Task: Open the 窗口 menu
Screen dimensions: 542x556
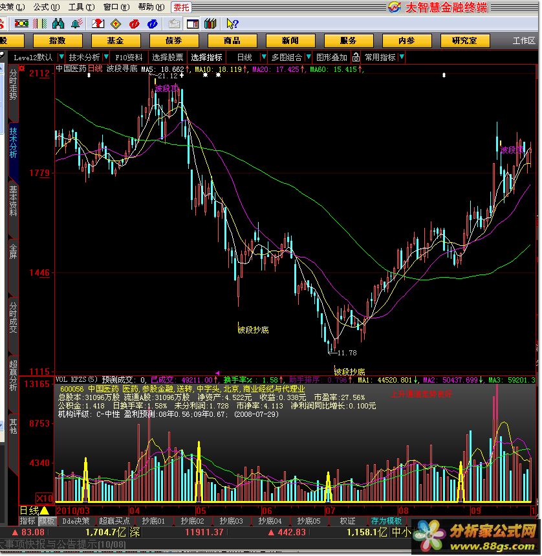Action: coord(116,6)
